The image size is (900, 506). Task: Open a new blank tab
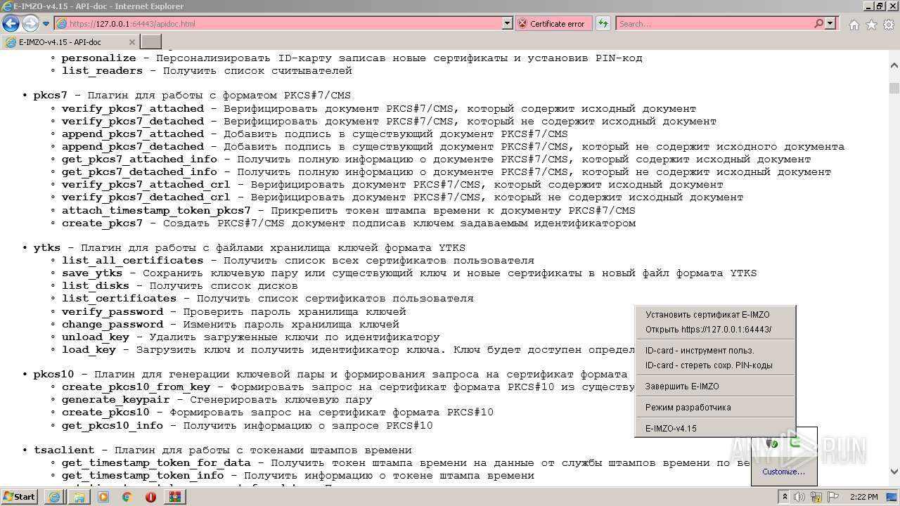(x=150, y=42)
